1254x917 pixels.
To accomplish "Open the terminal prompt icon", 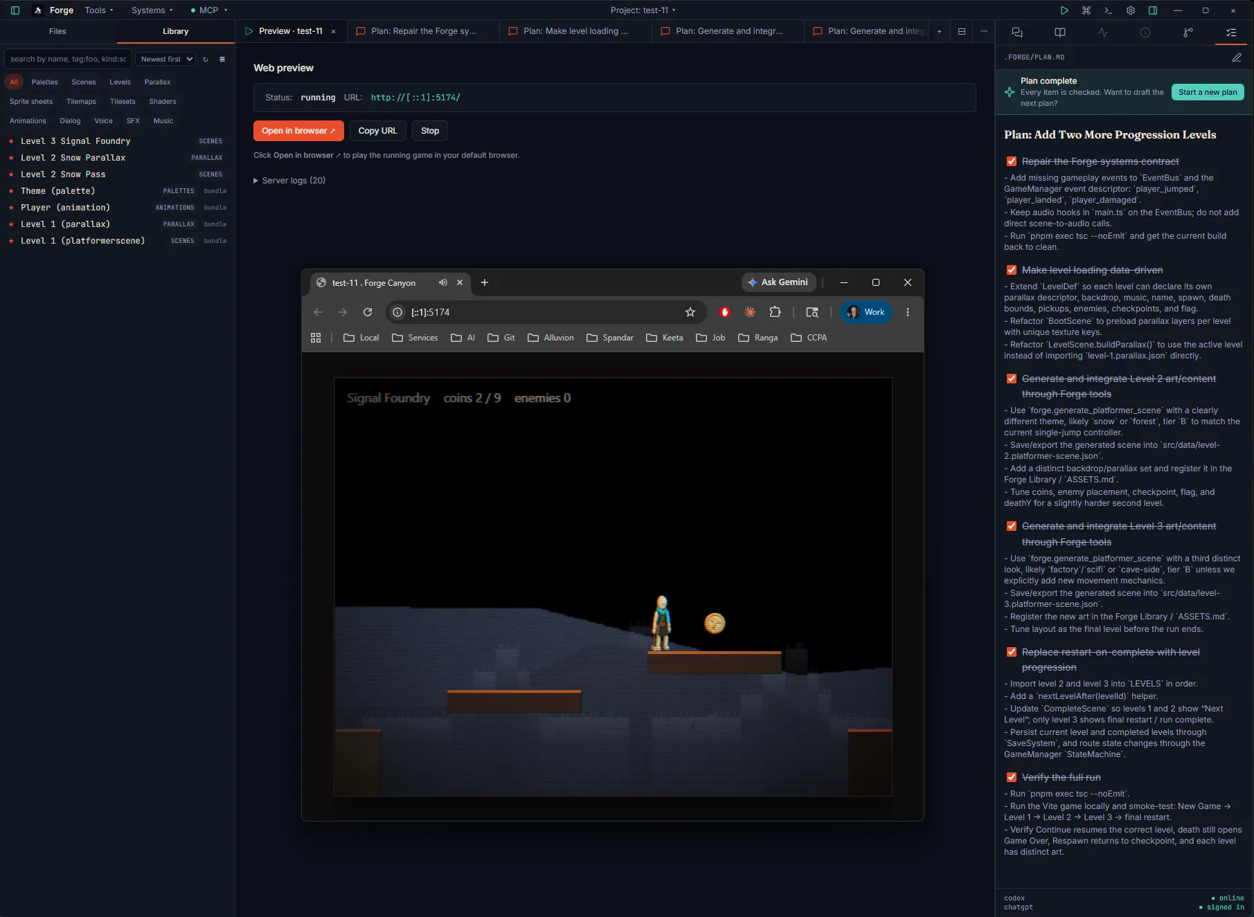I will click(1109, 10).
